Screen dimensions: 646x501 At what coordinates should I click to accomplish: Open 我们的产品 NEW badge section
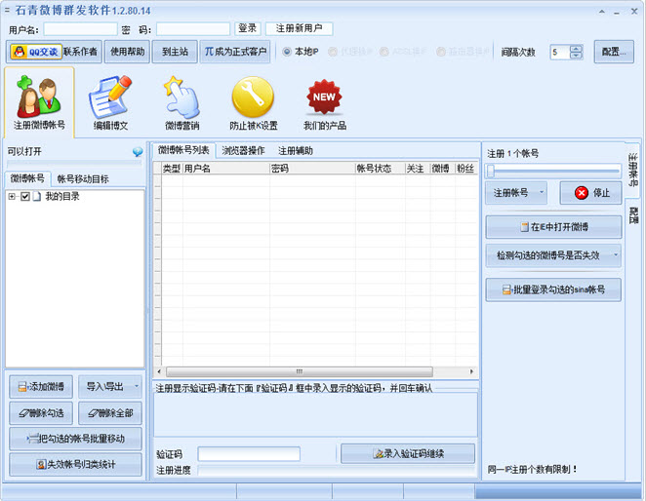[325, 103]
